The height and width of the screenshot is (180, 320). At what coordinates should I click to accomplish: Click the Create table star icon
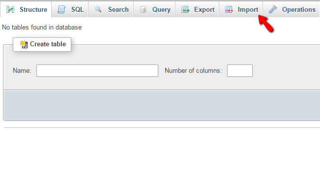(x=24, y=44)
